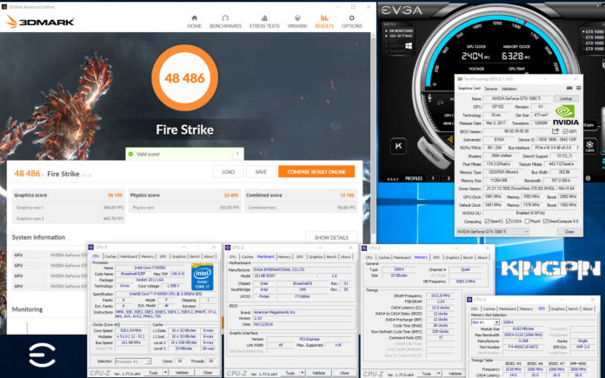Open the 3DMark Home section

pyautogui.click(x=194, y=22)
